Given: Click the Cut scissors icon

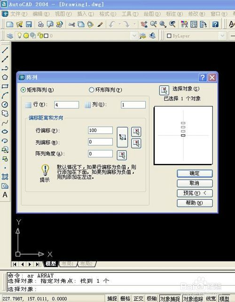Looking at the screenshot, I should pos(71,24).
